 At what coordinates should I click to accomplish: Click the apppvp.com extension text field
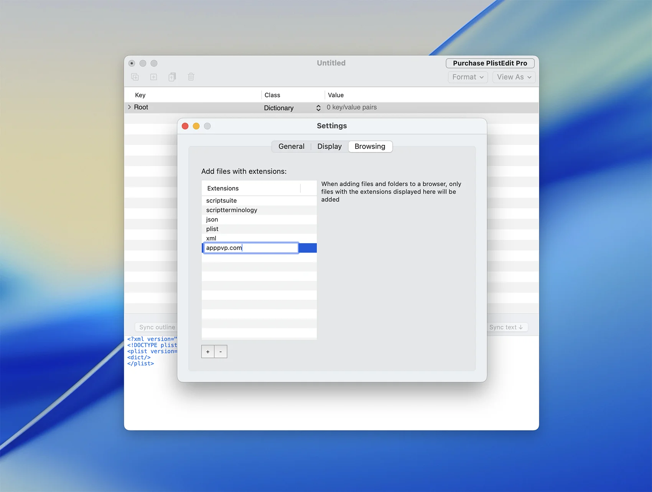(x=251, y=248)
